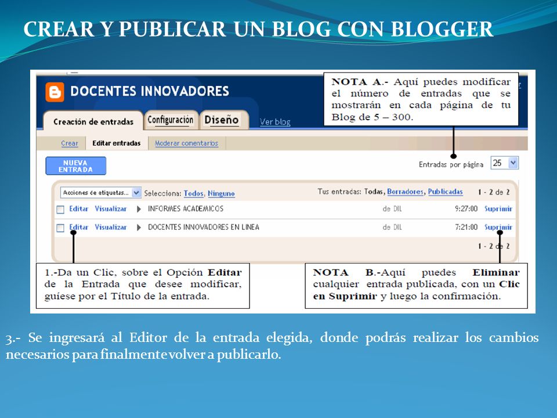Click the Ninguno selection link
The width and height of the screenshot is (557, 418).
221,193
